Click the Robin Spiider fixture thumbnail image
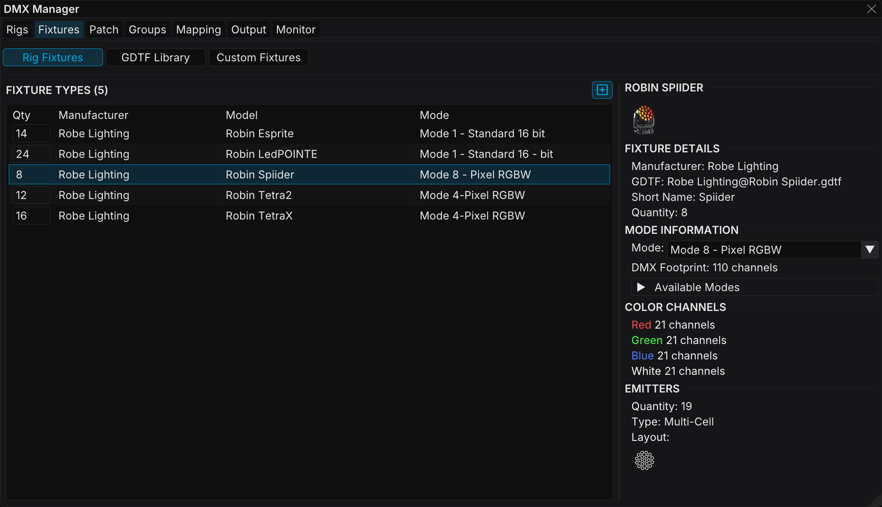Viewport: 882px width, 507px height. point(644,120)
